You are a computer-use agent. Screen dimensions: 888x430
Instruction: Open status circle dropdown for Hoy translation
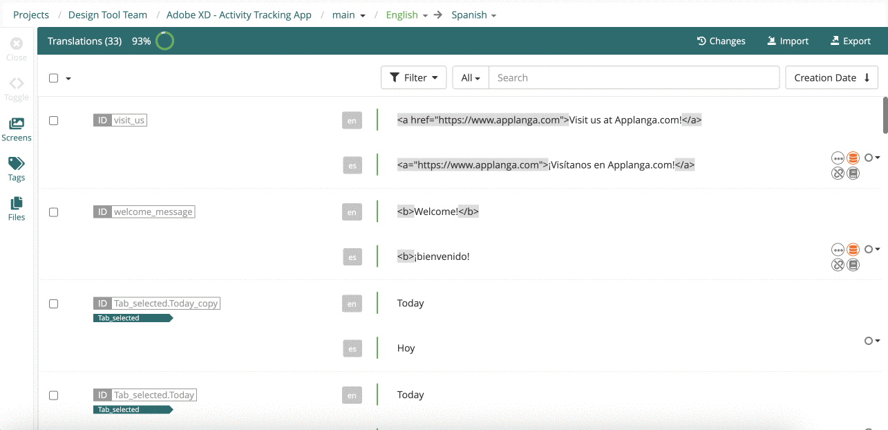pyautogui.click(x=872, y=341)
